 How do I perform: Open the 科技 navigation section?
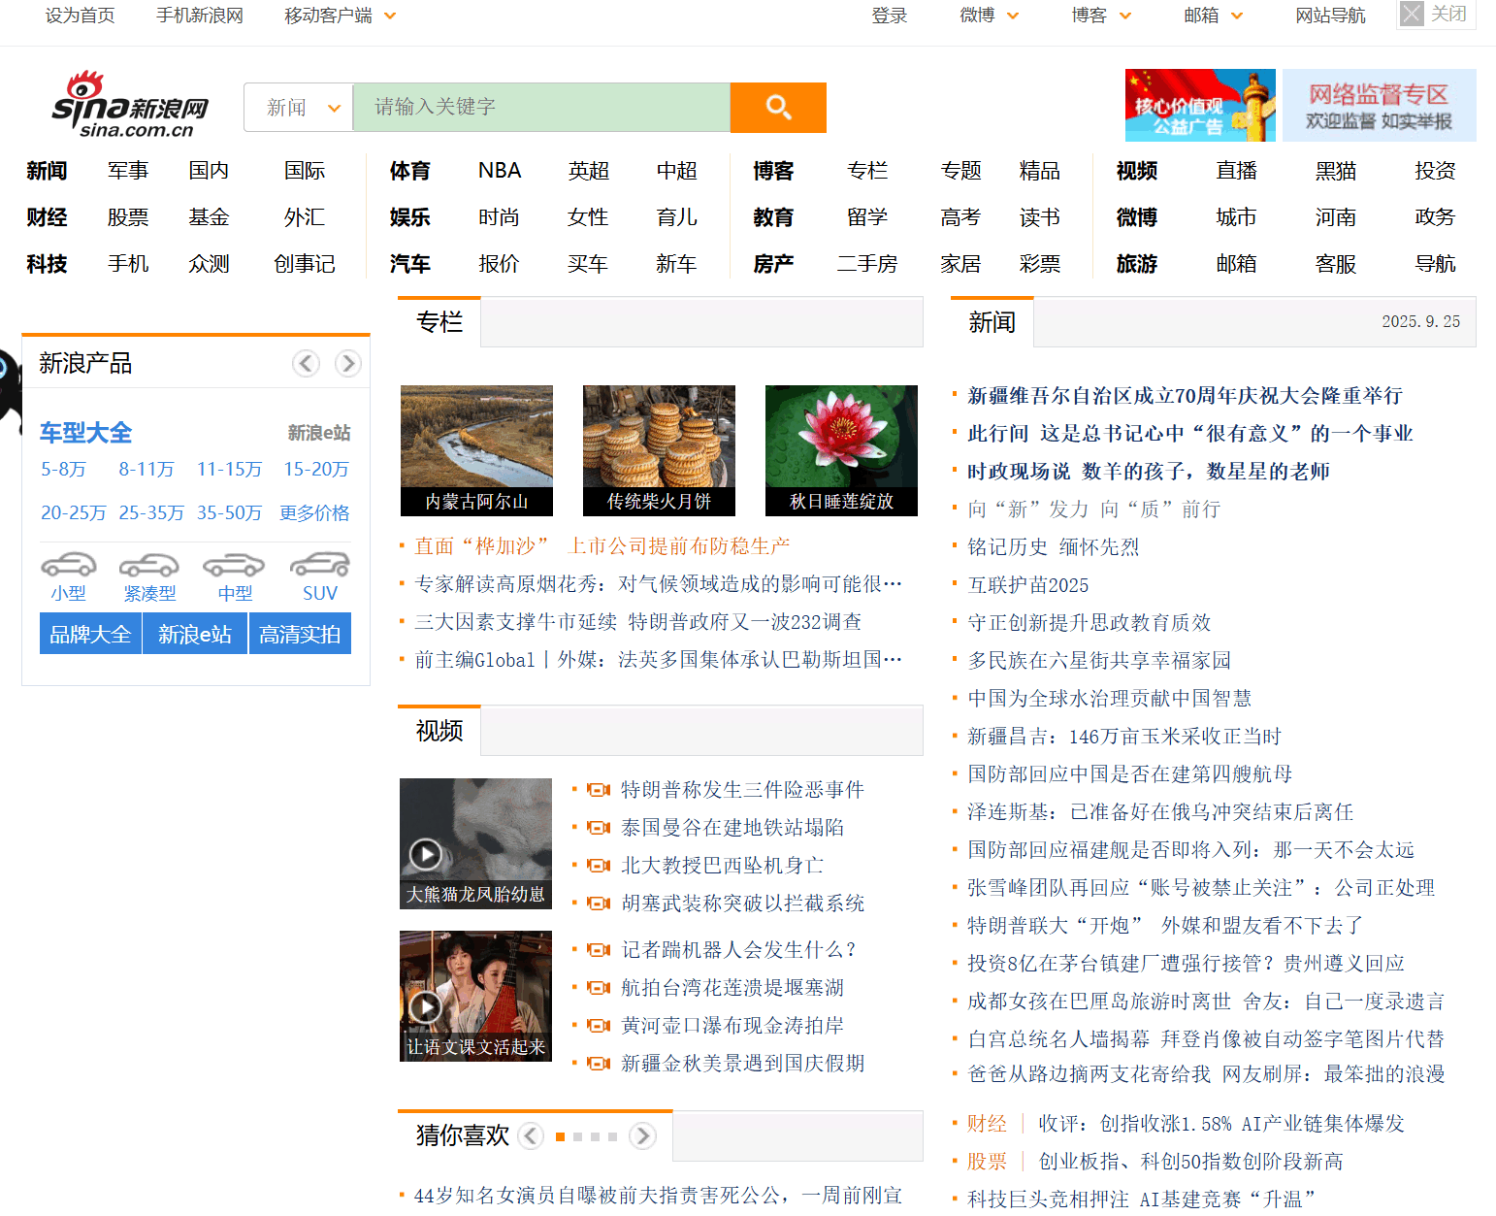(47, 264)
